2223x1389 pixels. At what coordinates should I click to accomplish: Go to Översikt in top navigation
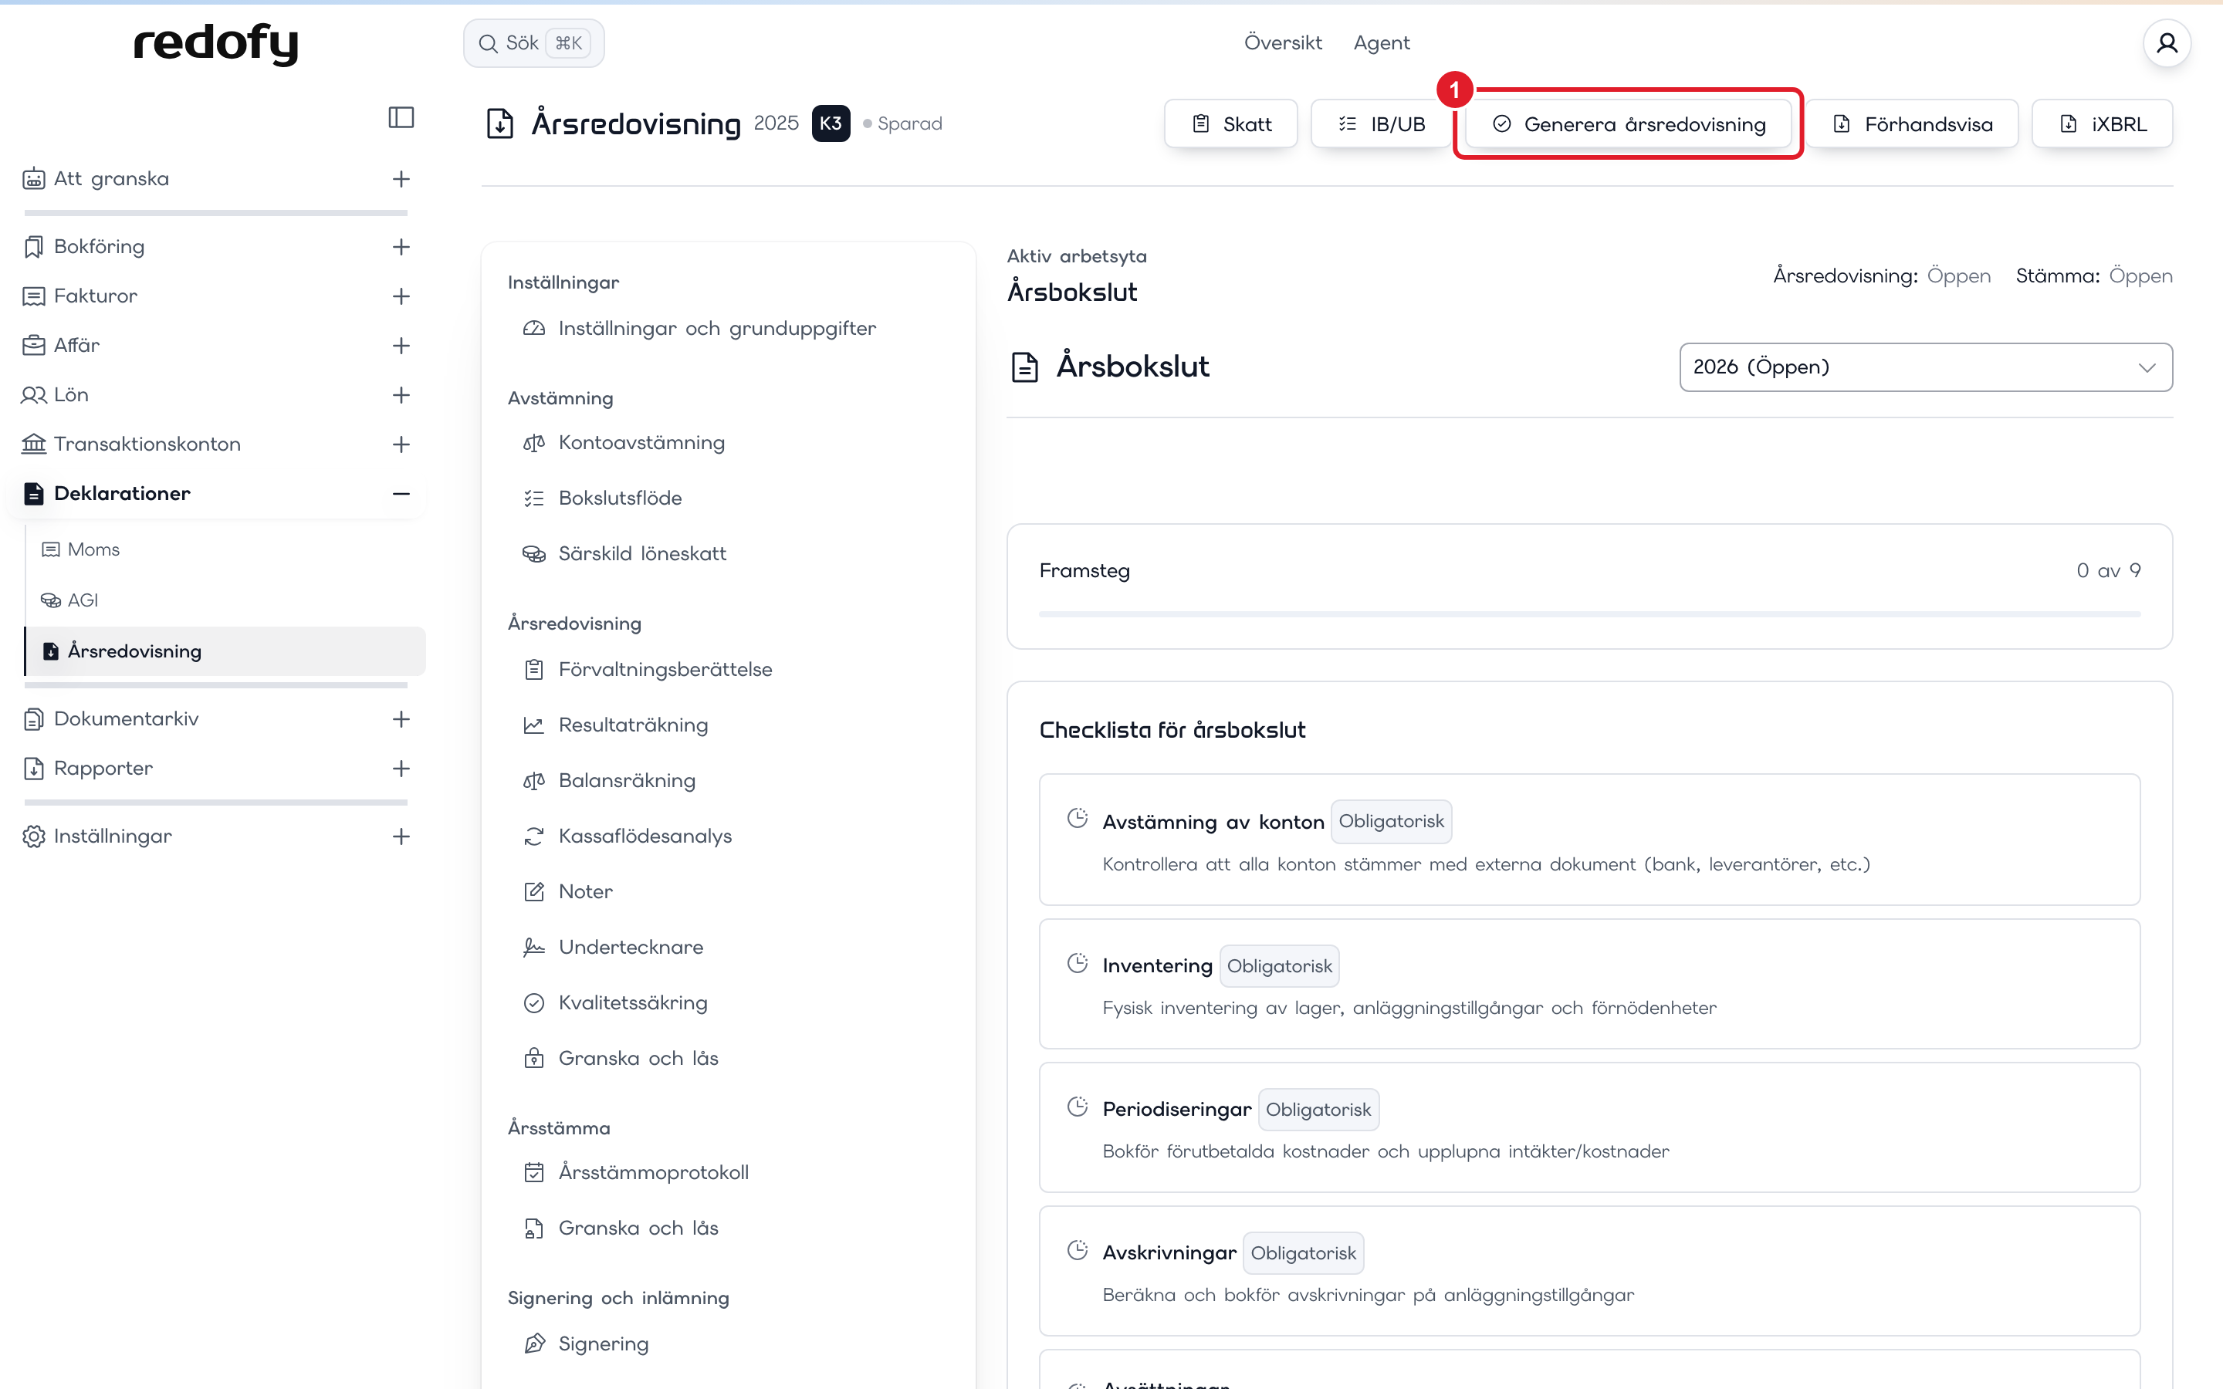1282,43
